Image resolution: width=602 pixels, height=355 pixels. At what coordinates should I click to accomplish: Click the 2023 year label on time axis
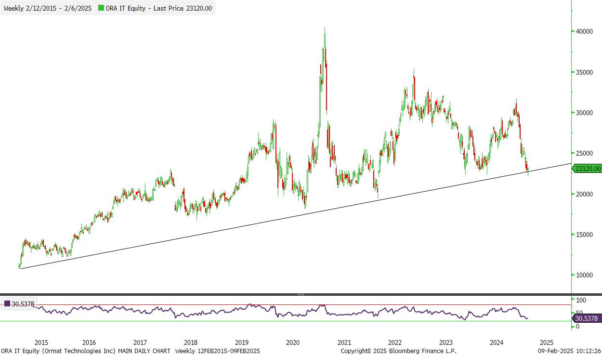(x=445, y=342)
